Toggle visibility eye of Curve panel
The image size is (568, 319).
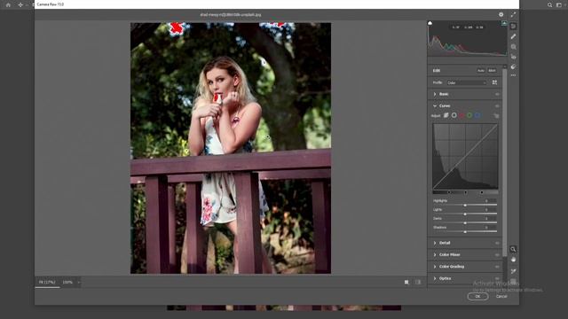coord(497,106)
